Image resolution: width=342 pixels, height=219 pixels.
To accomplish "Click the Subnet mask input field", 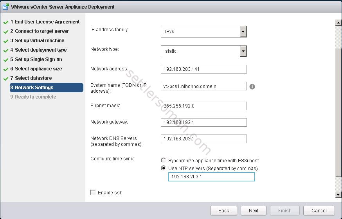I will [204, 106].
